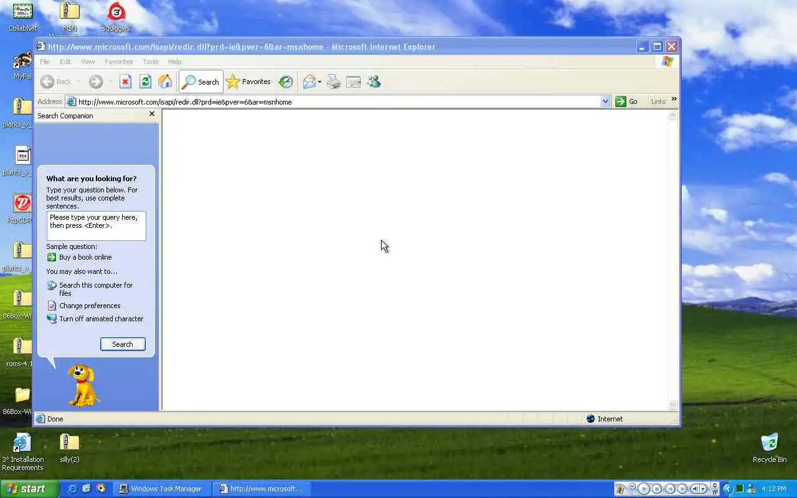The width and height of the screenshot is (797, 498).
Task: Select 'Buy a book online' sample question
Action: [x=79, y=257]
